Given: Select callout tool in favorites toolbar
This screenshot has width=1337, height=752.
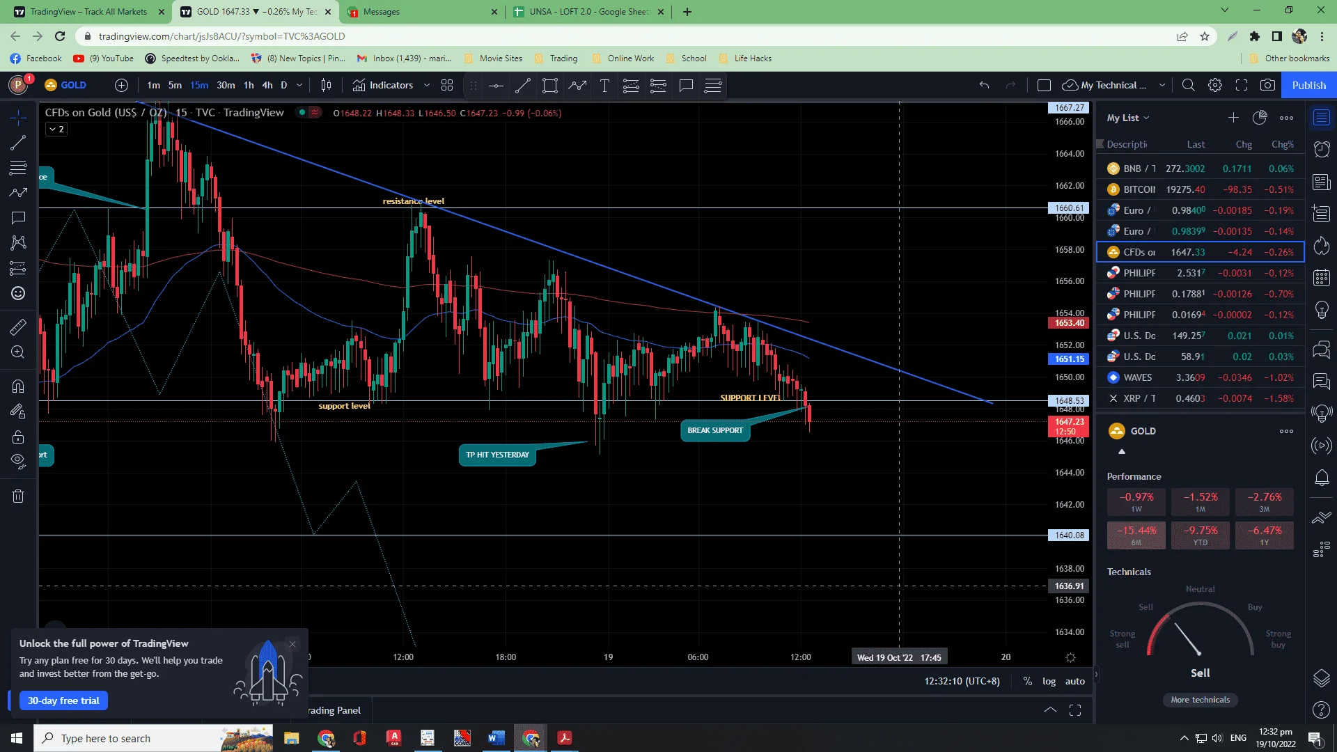Looking at the screenshot, I should point(686,86).
